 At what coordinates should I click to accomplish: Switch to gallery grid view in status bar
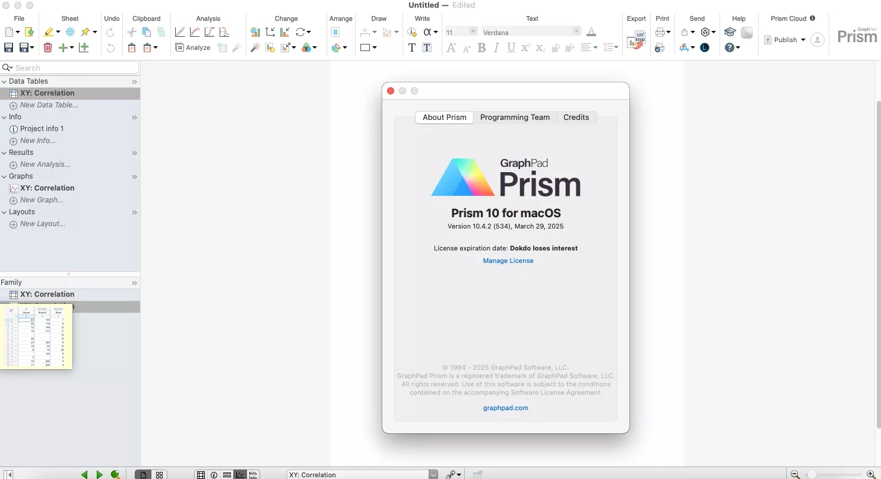[x=159, y=474]
